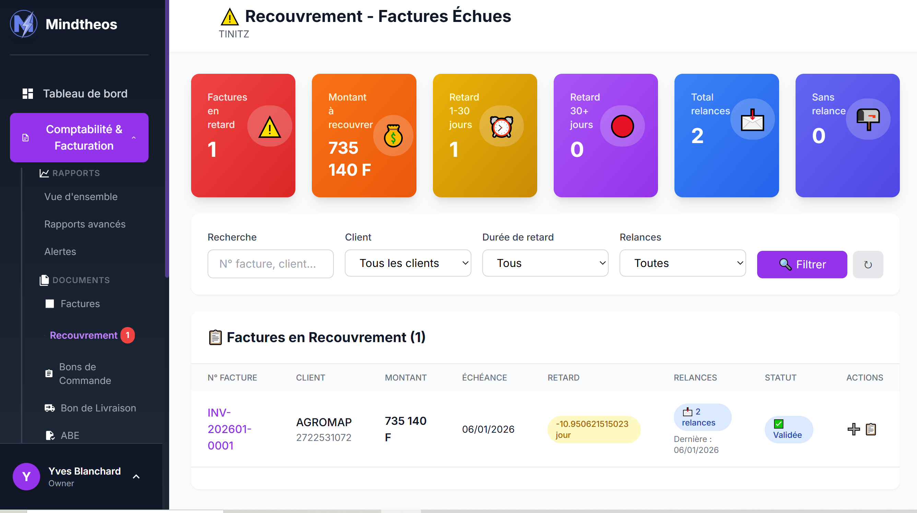
Task: Open the Client dropdown 'Tous les clients'
Action: [x=408, y=263]
